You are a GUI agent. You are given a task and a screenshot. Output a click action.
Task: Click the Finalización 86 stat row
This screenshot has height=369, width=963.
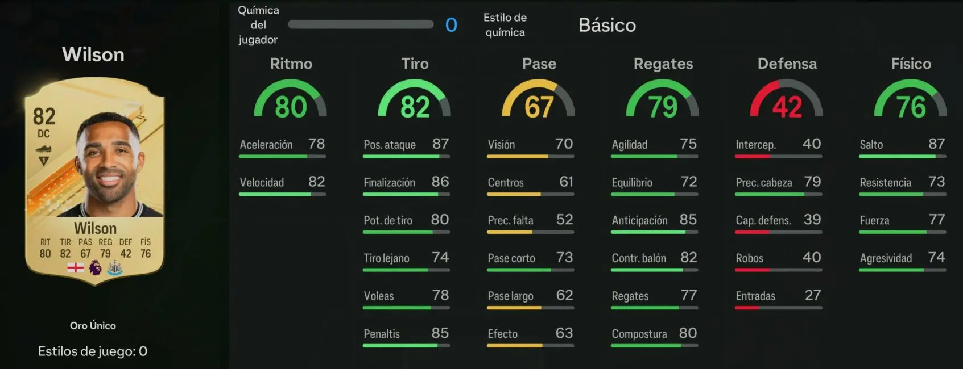click(x=407, y=186)
